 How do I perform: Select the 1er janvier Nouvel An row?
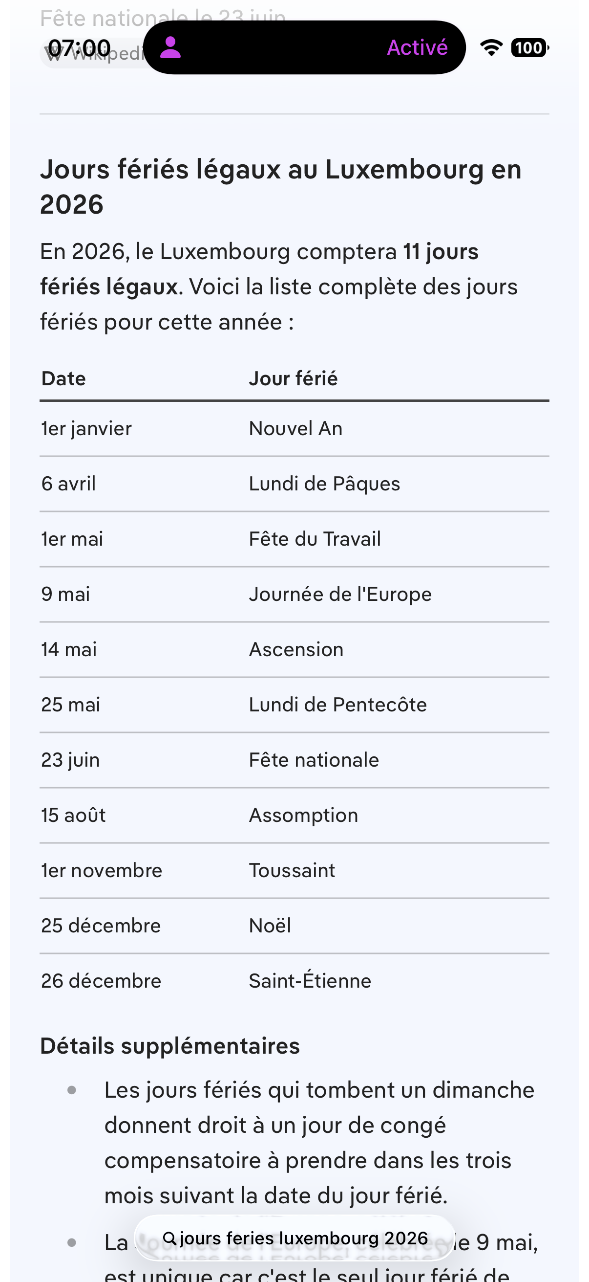coord(294,428)
